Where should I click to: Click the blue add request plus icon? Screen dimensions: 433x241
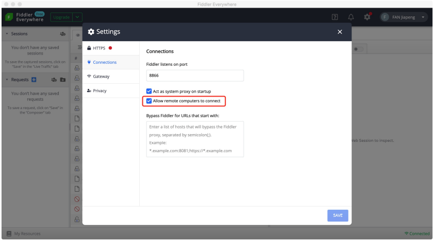[x=34, y=80]
